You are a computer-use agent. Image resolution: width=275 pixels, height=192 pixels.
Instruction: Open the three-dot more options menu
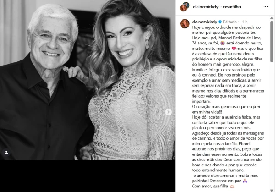(x=266, y=7)
